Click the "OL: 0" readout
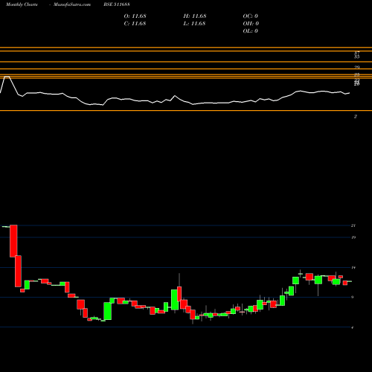This screenshot has width=372, height=372. [251, 31]
